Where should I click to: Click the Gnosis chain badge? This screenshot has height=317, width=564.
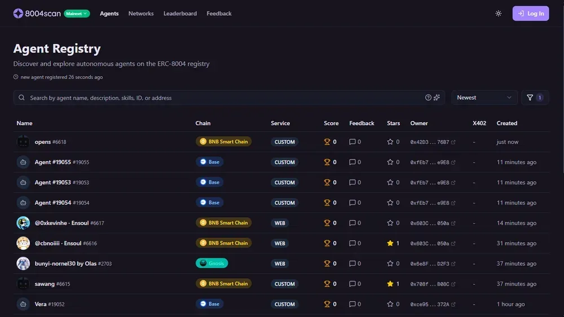(211, 263)
